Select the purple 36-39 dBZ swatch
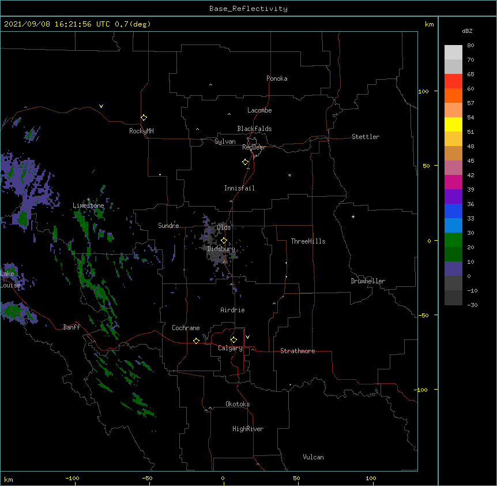Viewport: 497px width, 486px height. [x=453, y=197]
